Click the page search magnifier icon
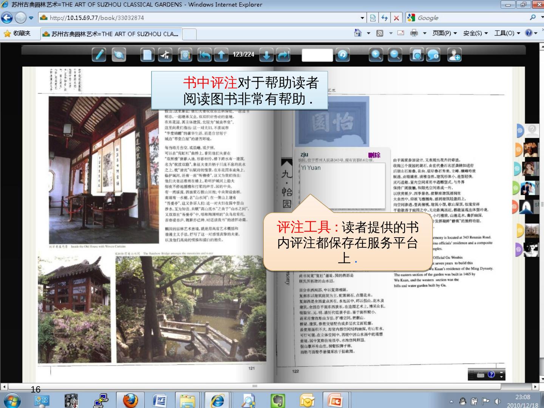Screen dimensions: 544x408 point(417,55)
